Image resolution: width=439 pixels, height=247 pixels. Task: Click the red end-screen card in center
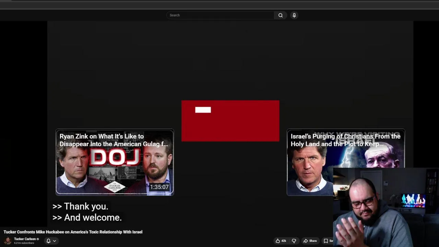[230, 121]
